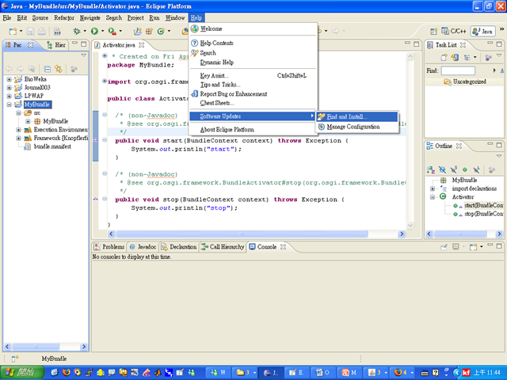Open About Eclipse Platform menu item

click(226, 129)
